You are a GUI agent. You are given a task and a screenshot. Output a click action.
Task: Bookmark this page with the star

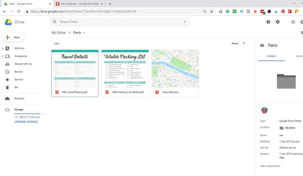tap(212, 11)
